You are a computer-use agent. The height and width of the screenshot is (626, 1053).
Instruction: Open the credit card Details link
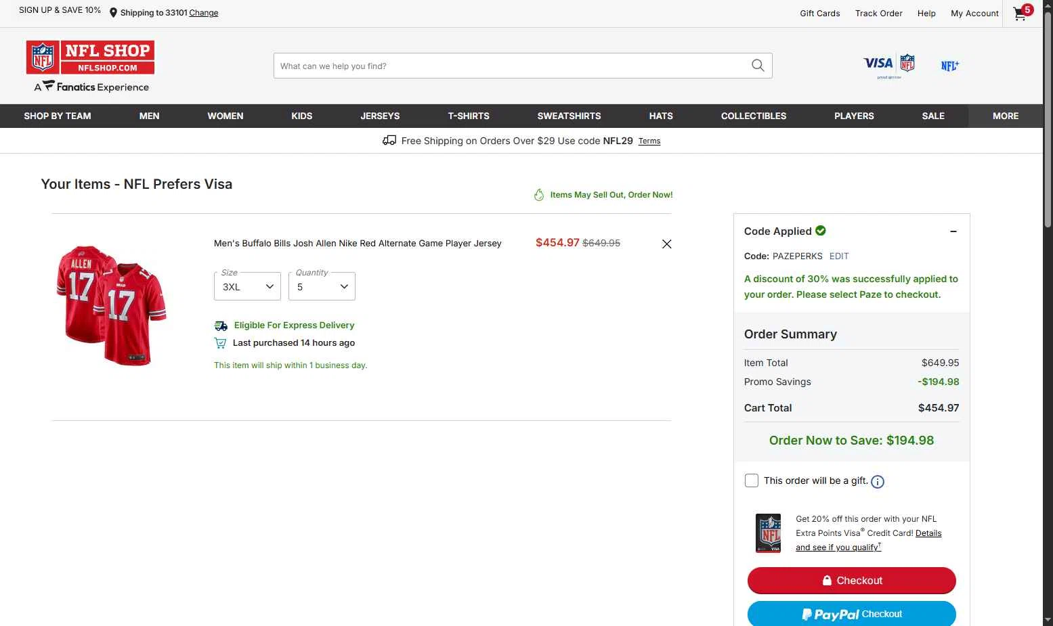point(928,533)
